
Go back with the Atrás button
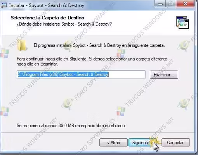[x=113, y=143]
